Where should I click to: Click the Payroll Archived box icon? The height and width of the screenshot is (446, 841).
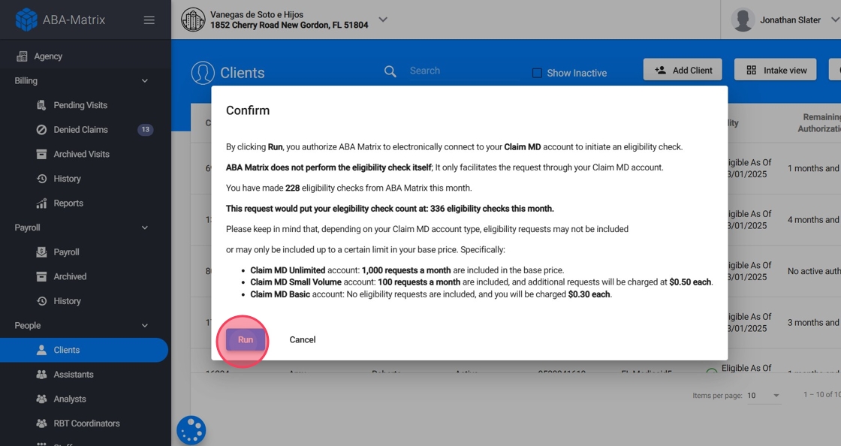[41, 276]
